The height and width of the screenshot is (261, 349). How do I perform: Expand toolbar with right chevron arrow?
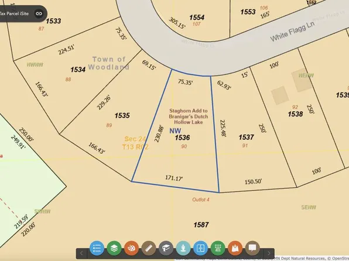(269, 253)
